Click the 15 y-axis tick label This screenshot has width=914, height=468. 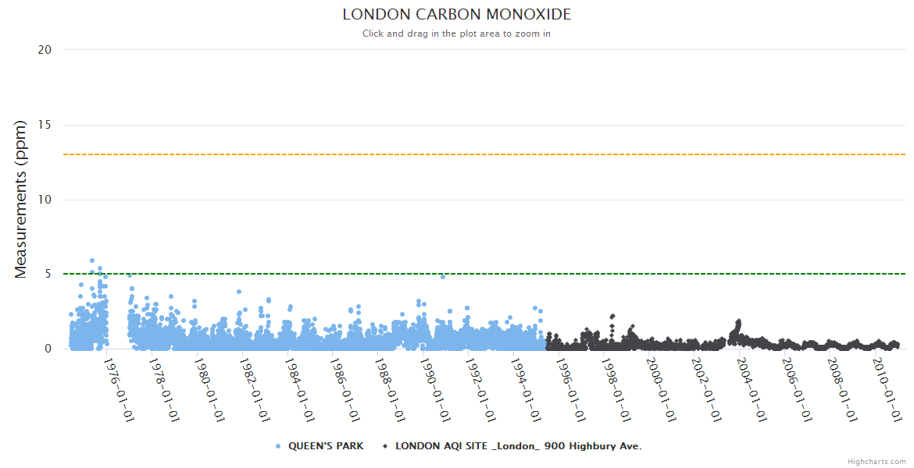(45, 125)
